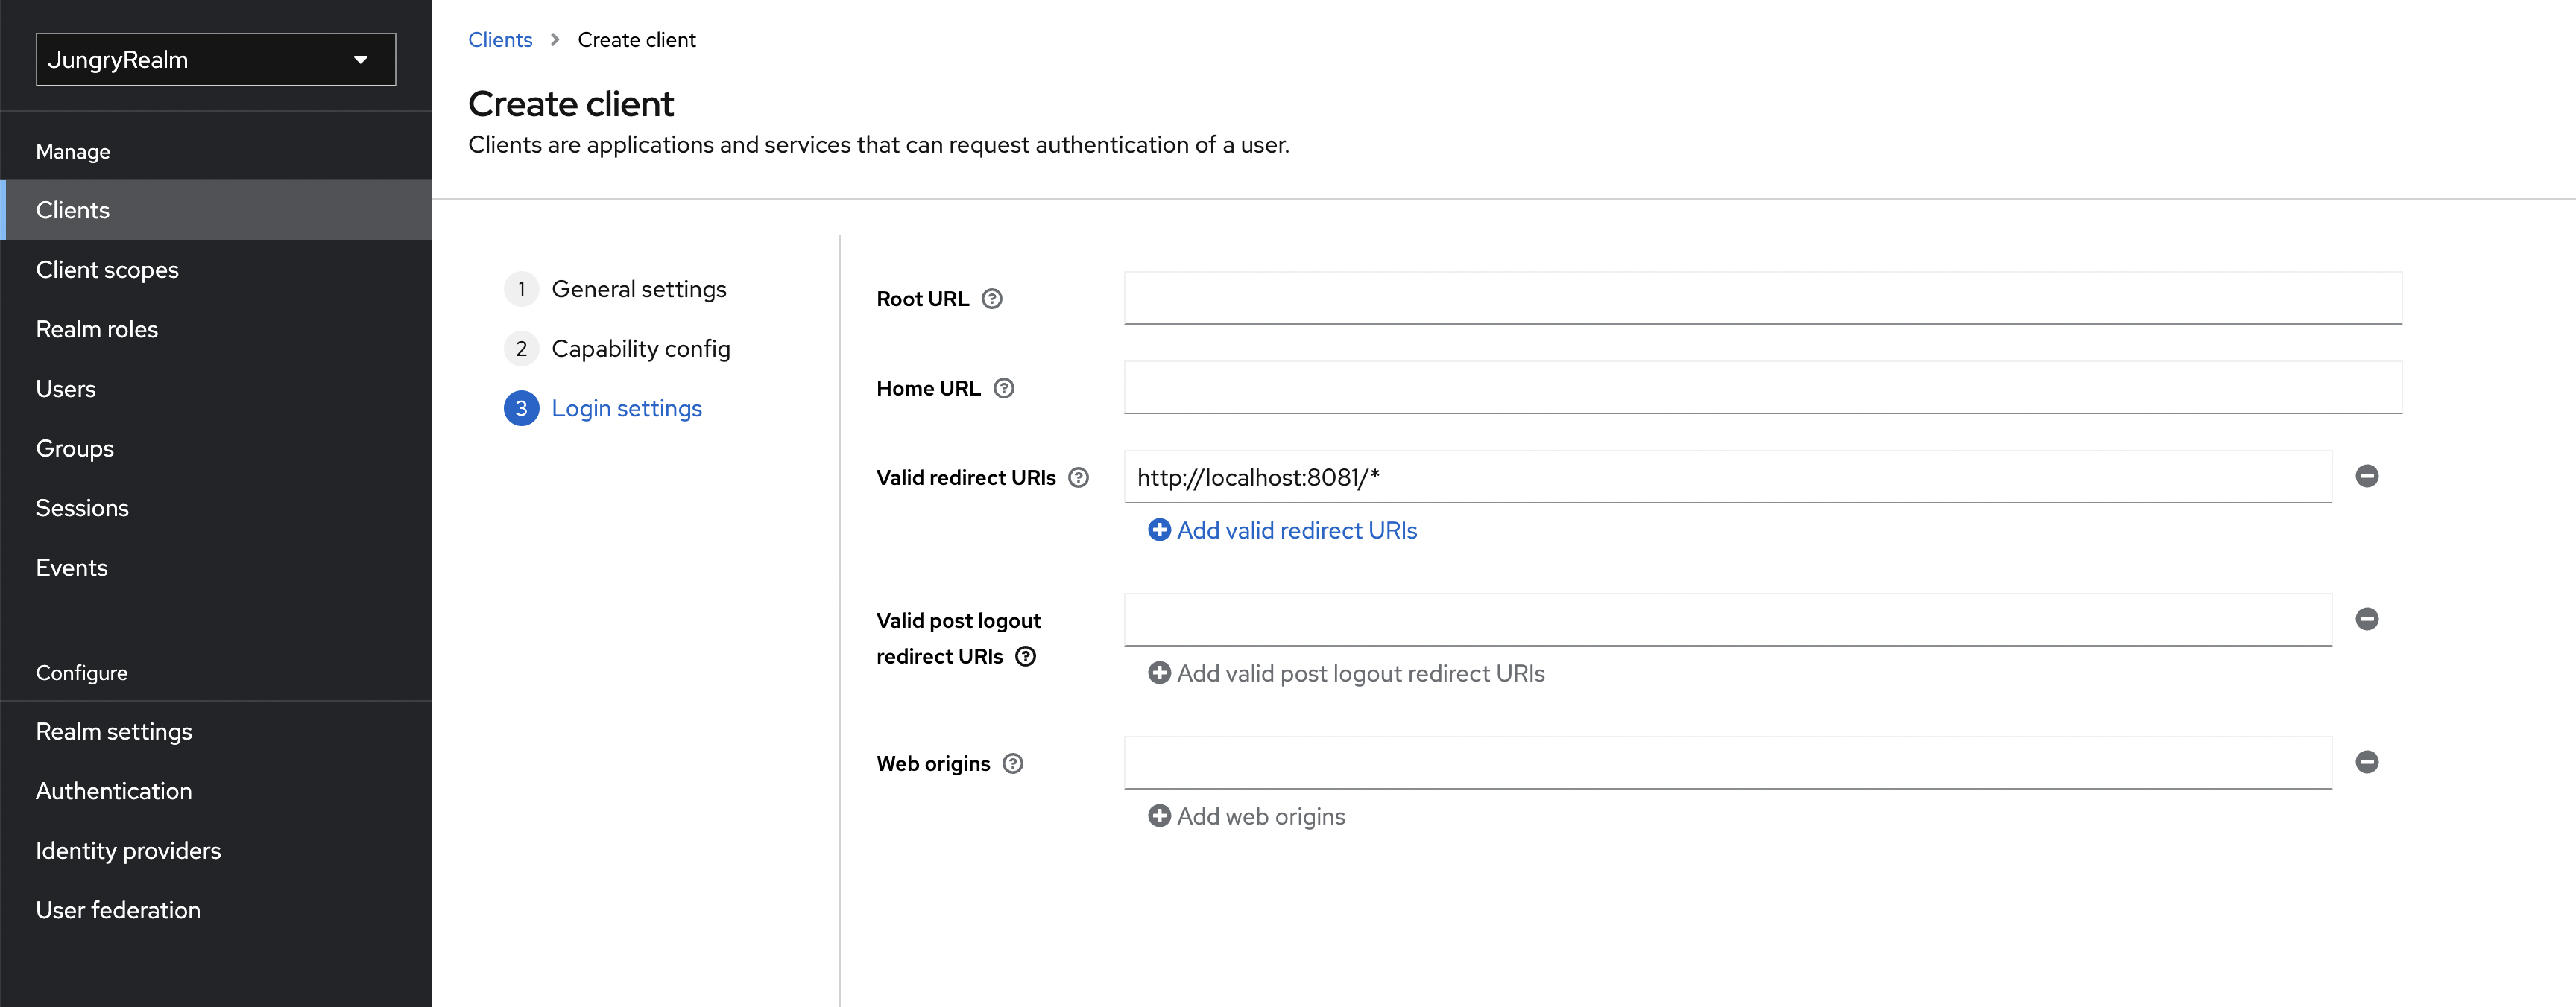2576x1007 pixels.
Task: Focus the Root URL input field
Action: [x=1762, y=298]
